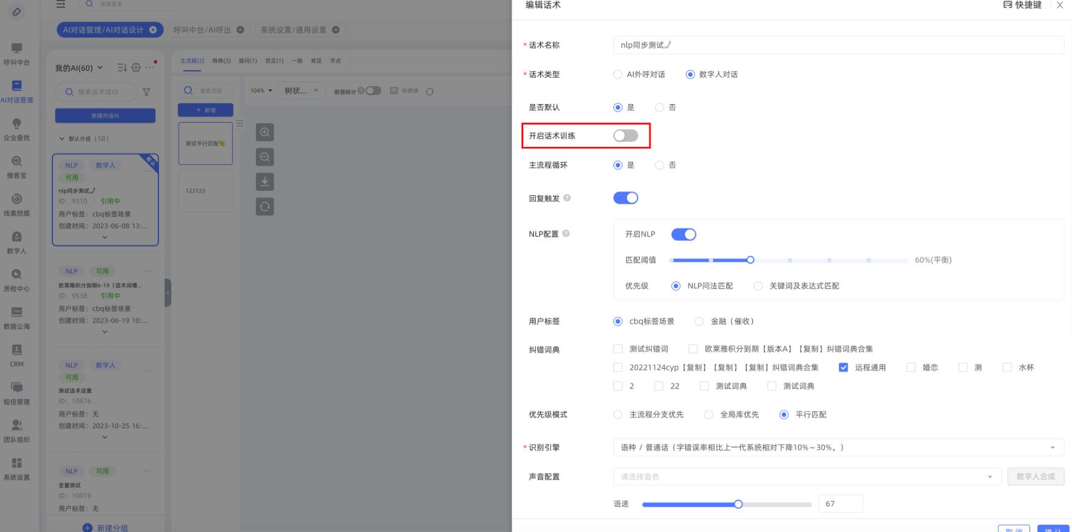This screenshot has width=1072, height=532.
Task: Open the 识别引擎 dropdown
Action: tap(838, 448)
